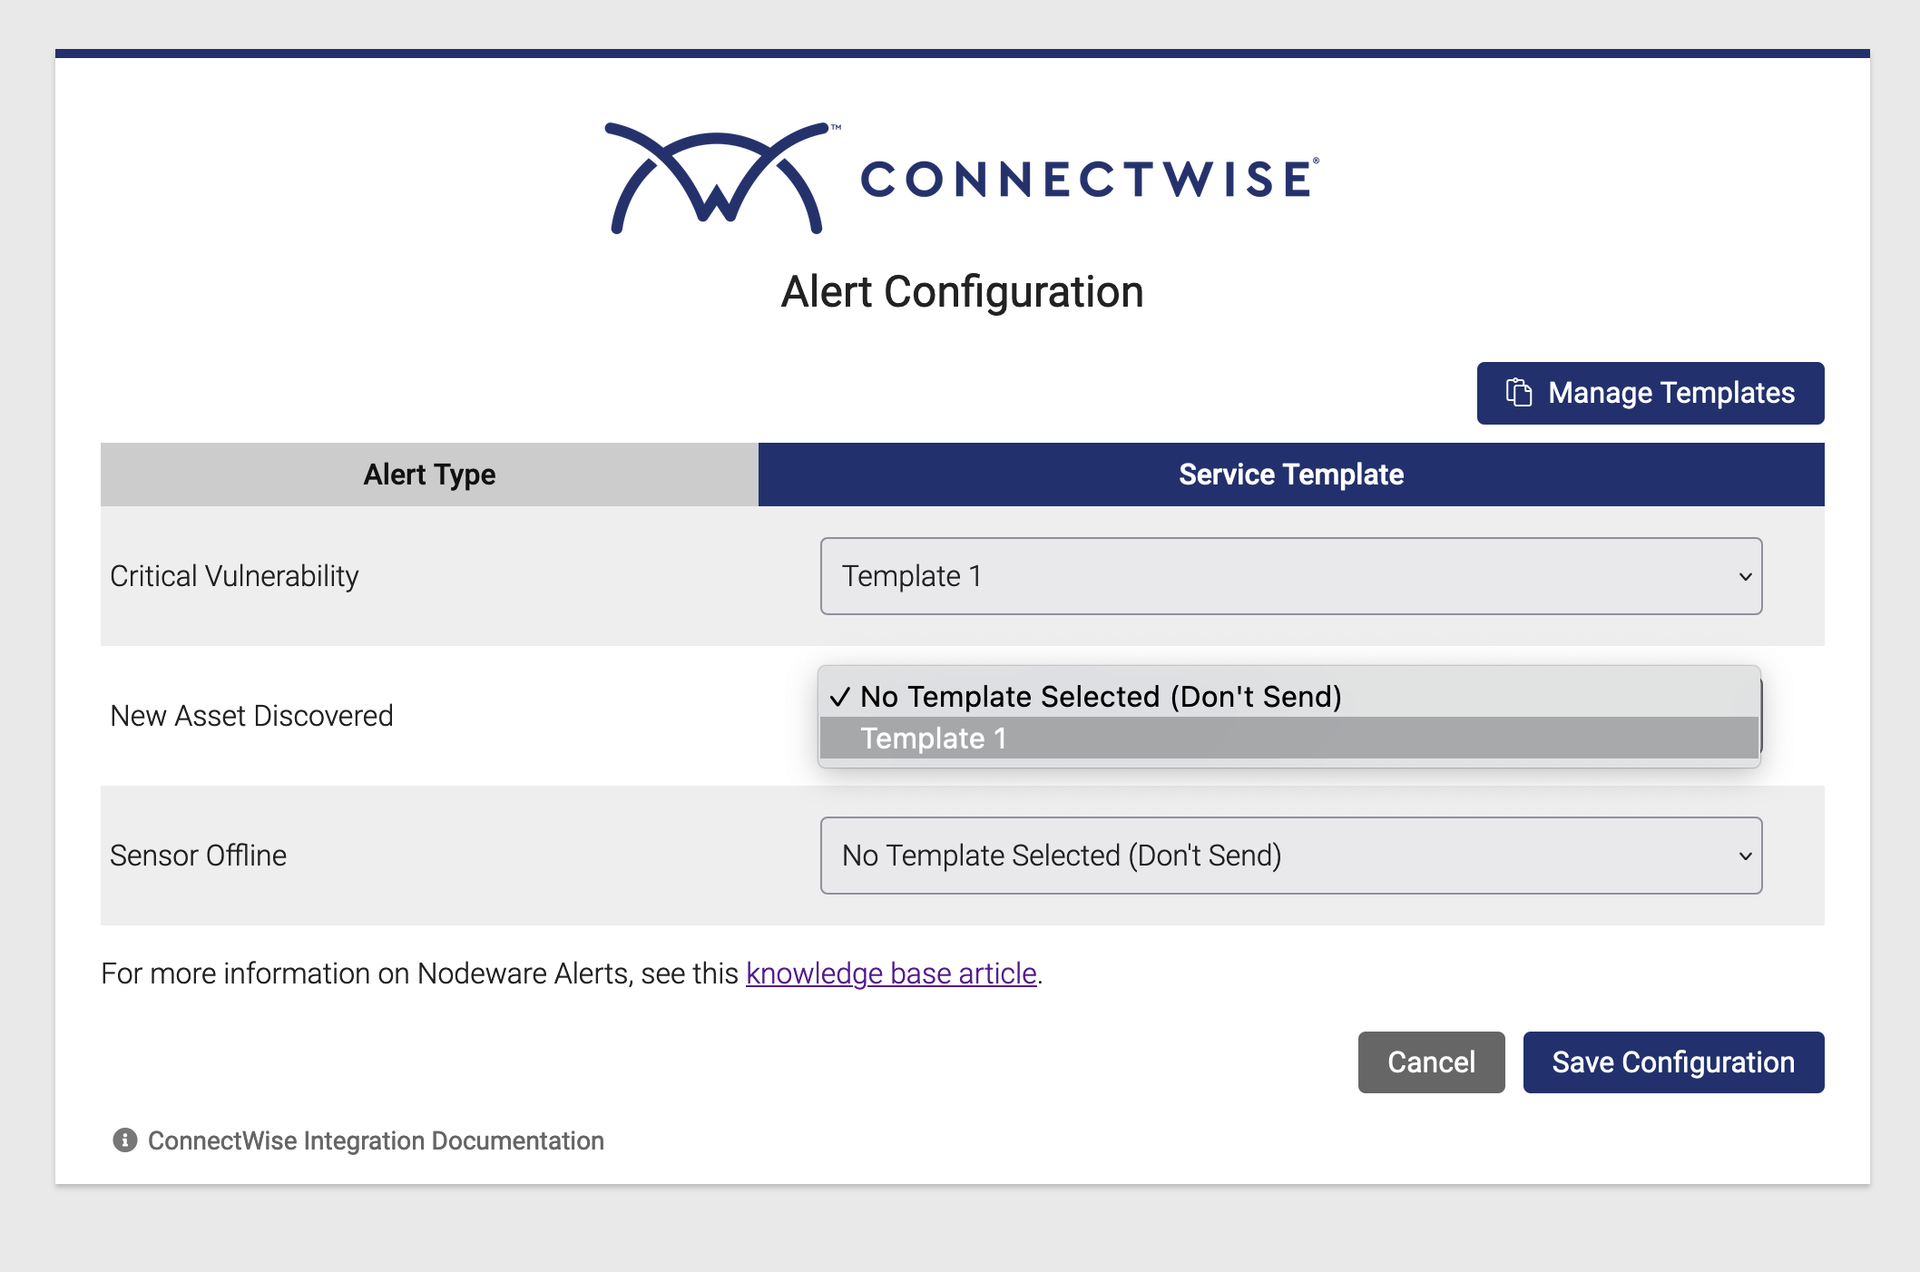Click the ConnectWise wordmark text

(1087, 179)
